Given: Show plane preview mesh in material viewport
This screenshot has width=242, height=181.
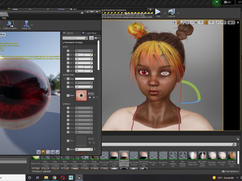Looking at the screenshot, I should pos(48,152).
